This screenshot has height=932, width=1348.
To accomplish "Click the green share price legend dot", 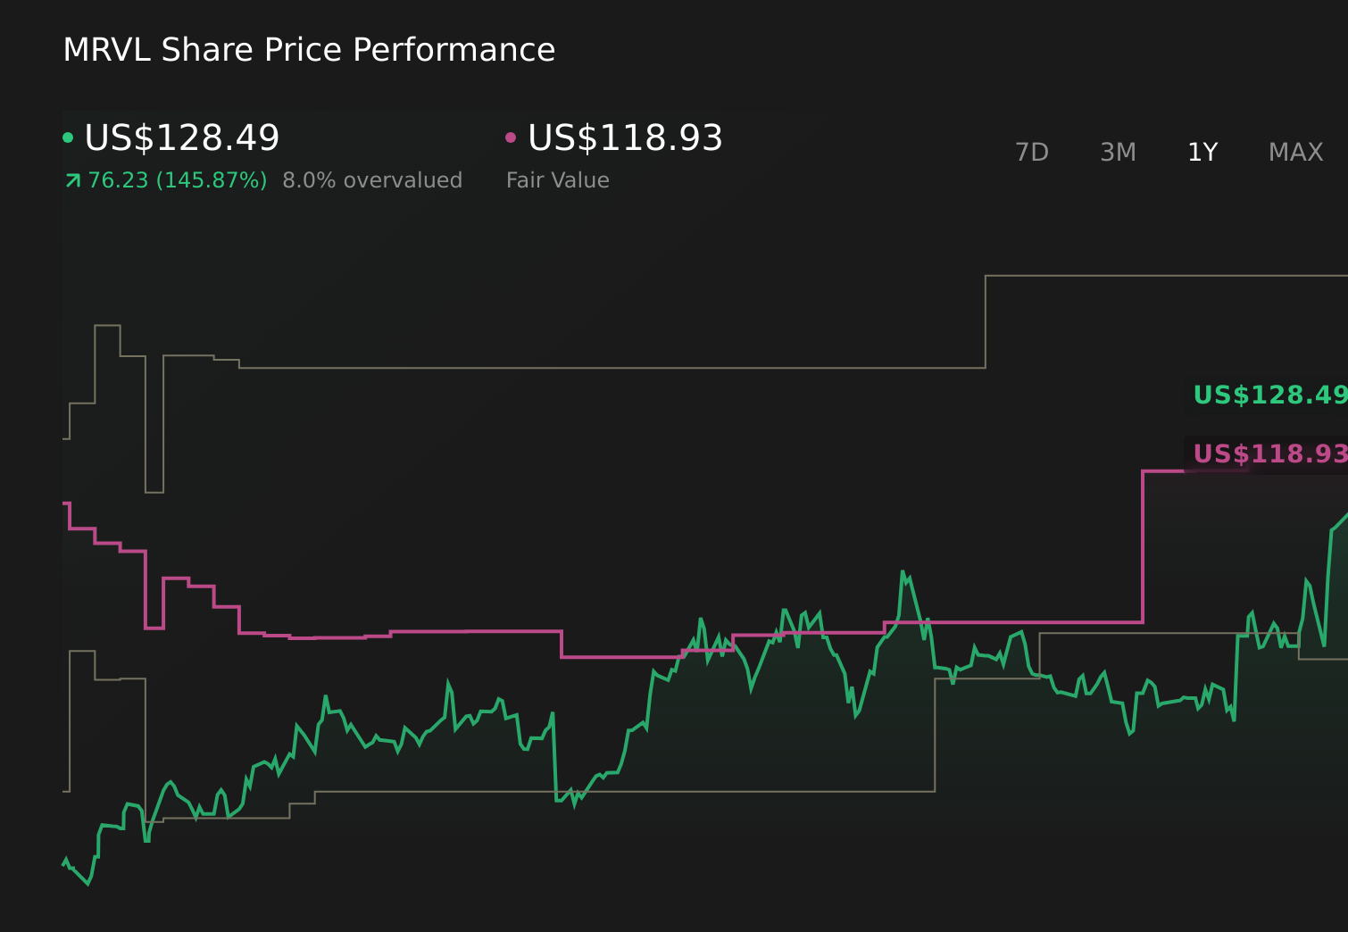I will tap(68, 137).
